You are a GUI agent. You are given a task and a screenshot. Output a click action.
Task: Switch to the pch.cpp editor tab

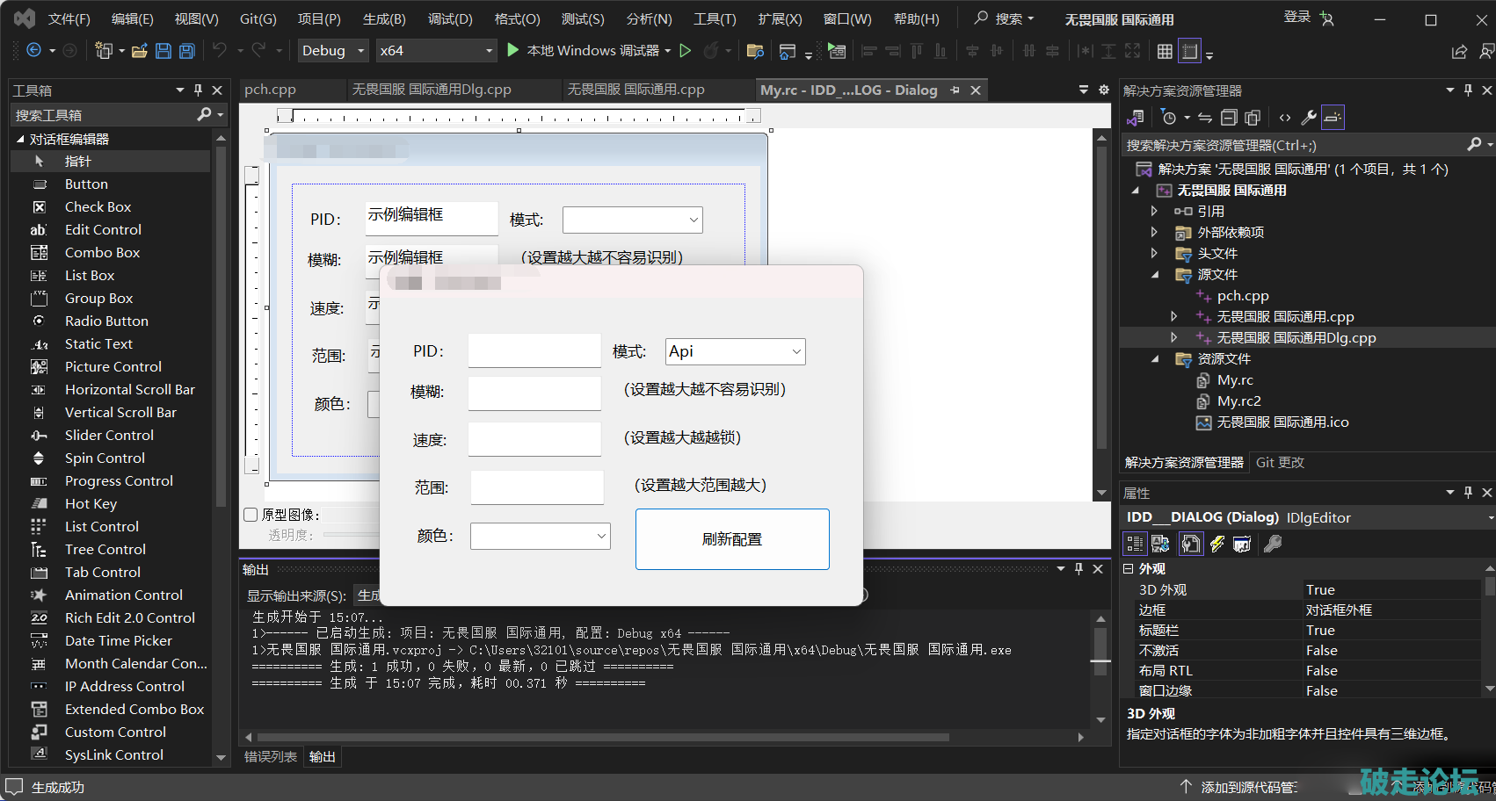coord(270,90)
